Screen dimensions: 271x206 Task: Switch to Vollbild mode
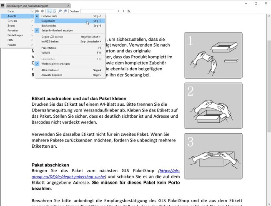70,52
